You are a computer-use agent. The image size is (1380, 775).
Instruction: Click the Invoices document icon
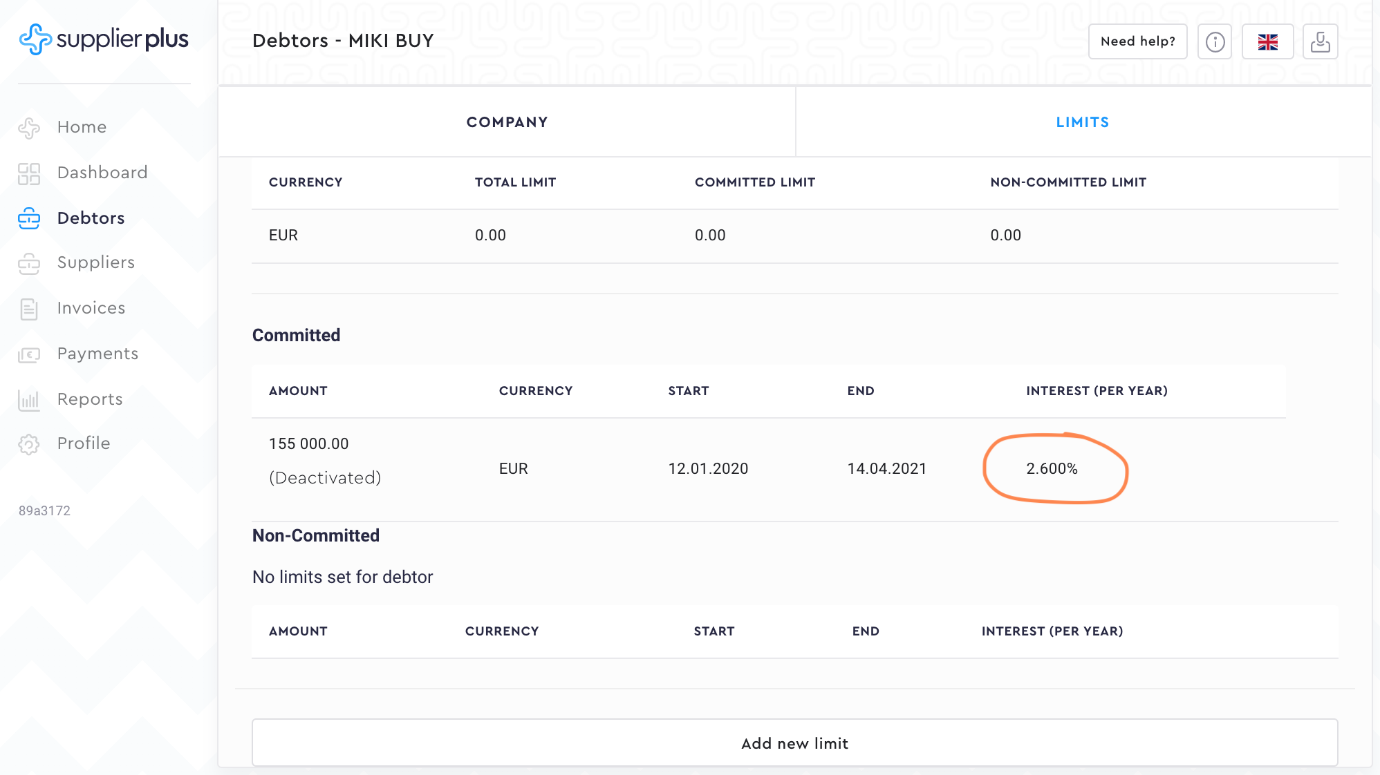point(29,309)
